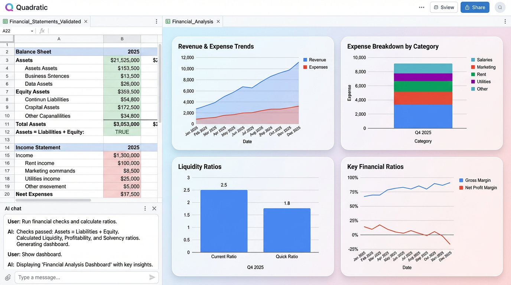The height and width of the screenshot is (285, 511).
Task: Click the Quadratic logo icon
Action: [9, 7]
